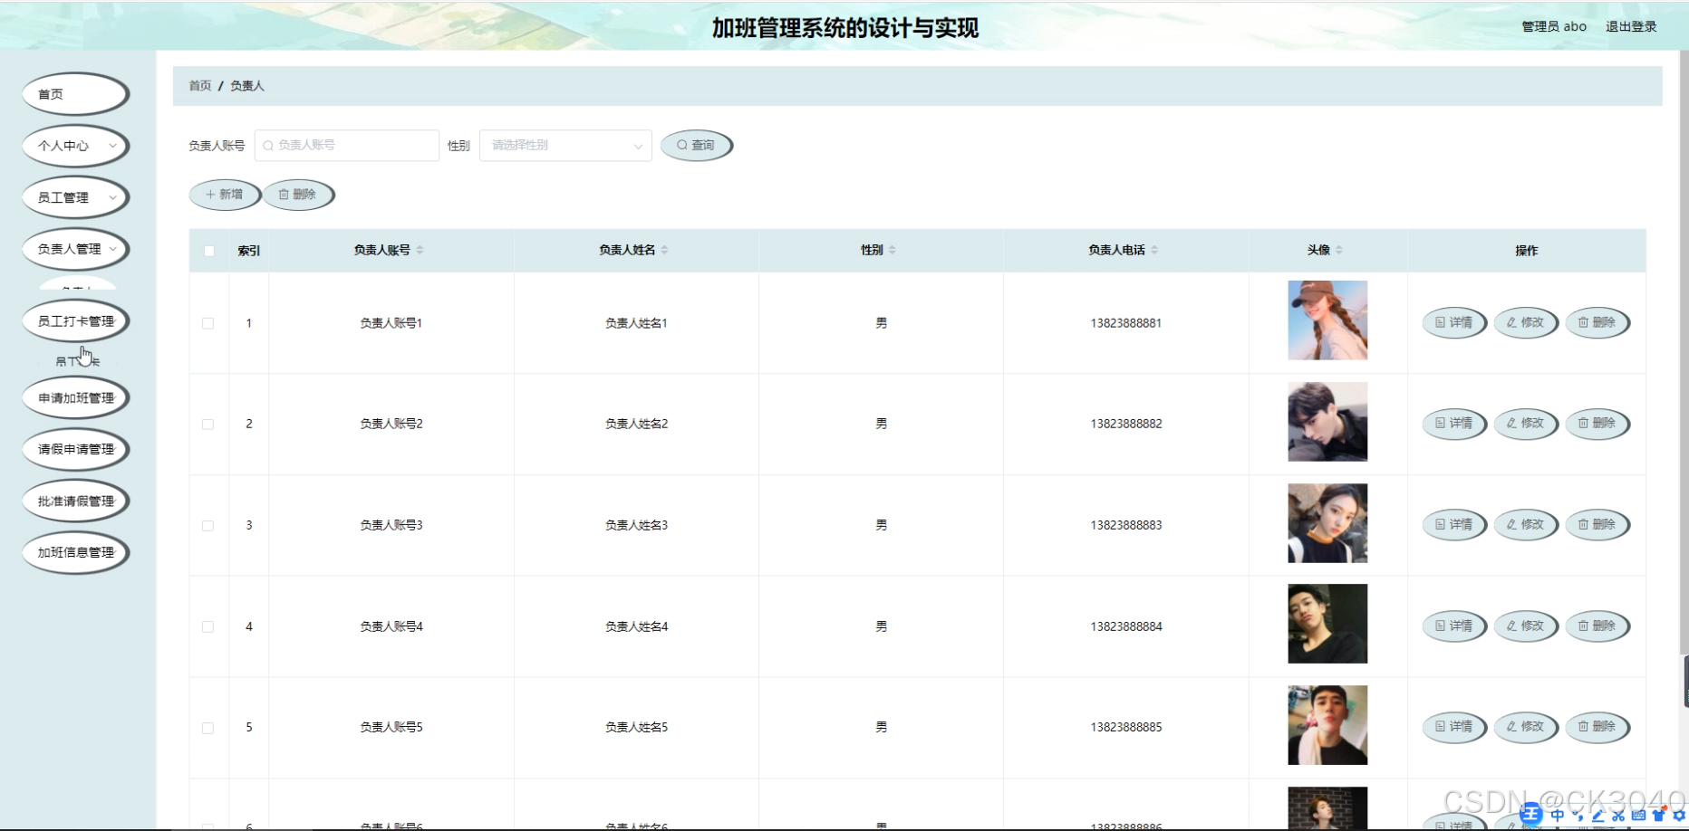This screenshot has width=1689, height=831.
Task: Open the on-screen keyboard icon
Action: [x=1640, y=817]
